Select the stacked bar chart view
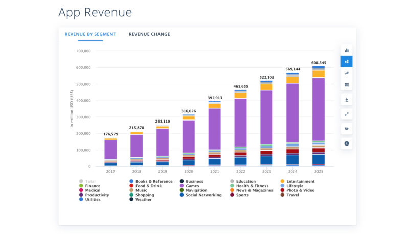This screenshot has height=241, width=409. pyautogui.click(x=347, y=62)
